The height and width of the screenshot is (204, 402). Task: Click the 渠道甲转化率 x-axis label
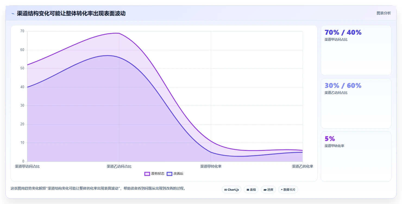coord(211,166)
